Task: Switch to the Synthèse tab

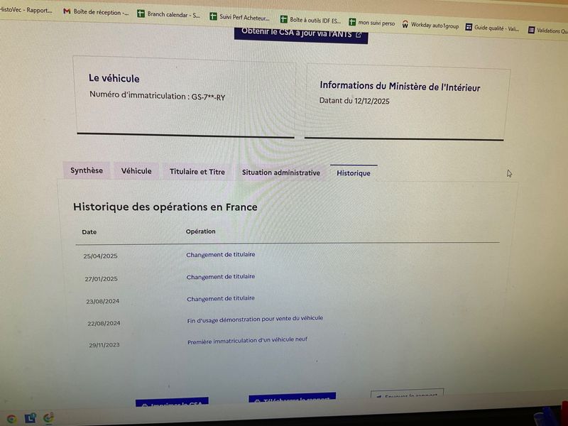Action: [x=86, y=170]
